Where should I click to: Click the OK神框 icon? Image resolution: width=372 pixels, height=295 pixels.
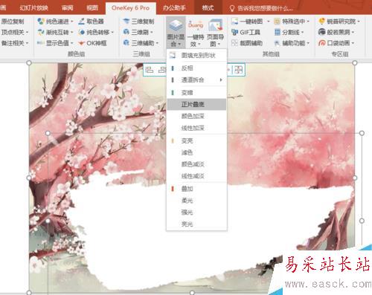coord(81,43)
